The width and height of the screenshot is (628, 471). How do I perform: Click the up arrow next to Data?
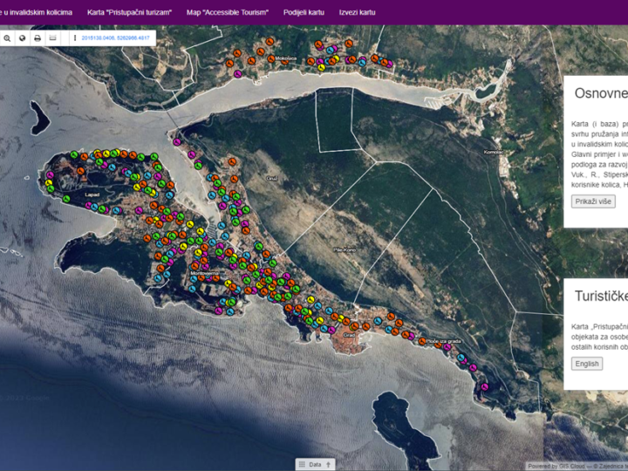point(329,465)
